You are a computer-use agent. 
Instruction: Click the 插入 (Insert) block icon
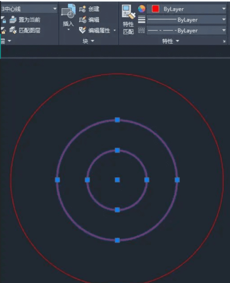(x=68, y=11)
